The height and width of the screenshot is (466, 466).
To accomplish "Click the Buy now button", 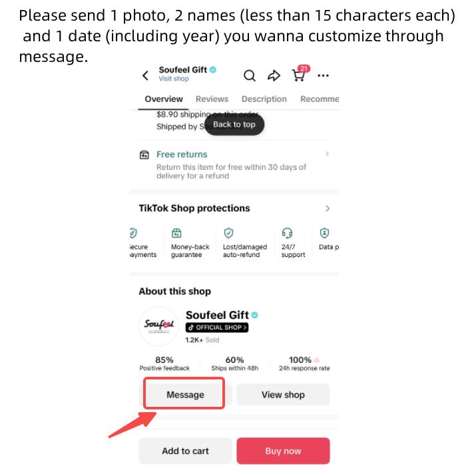I will 283,451.
